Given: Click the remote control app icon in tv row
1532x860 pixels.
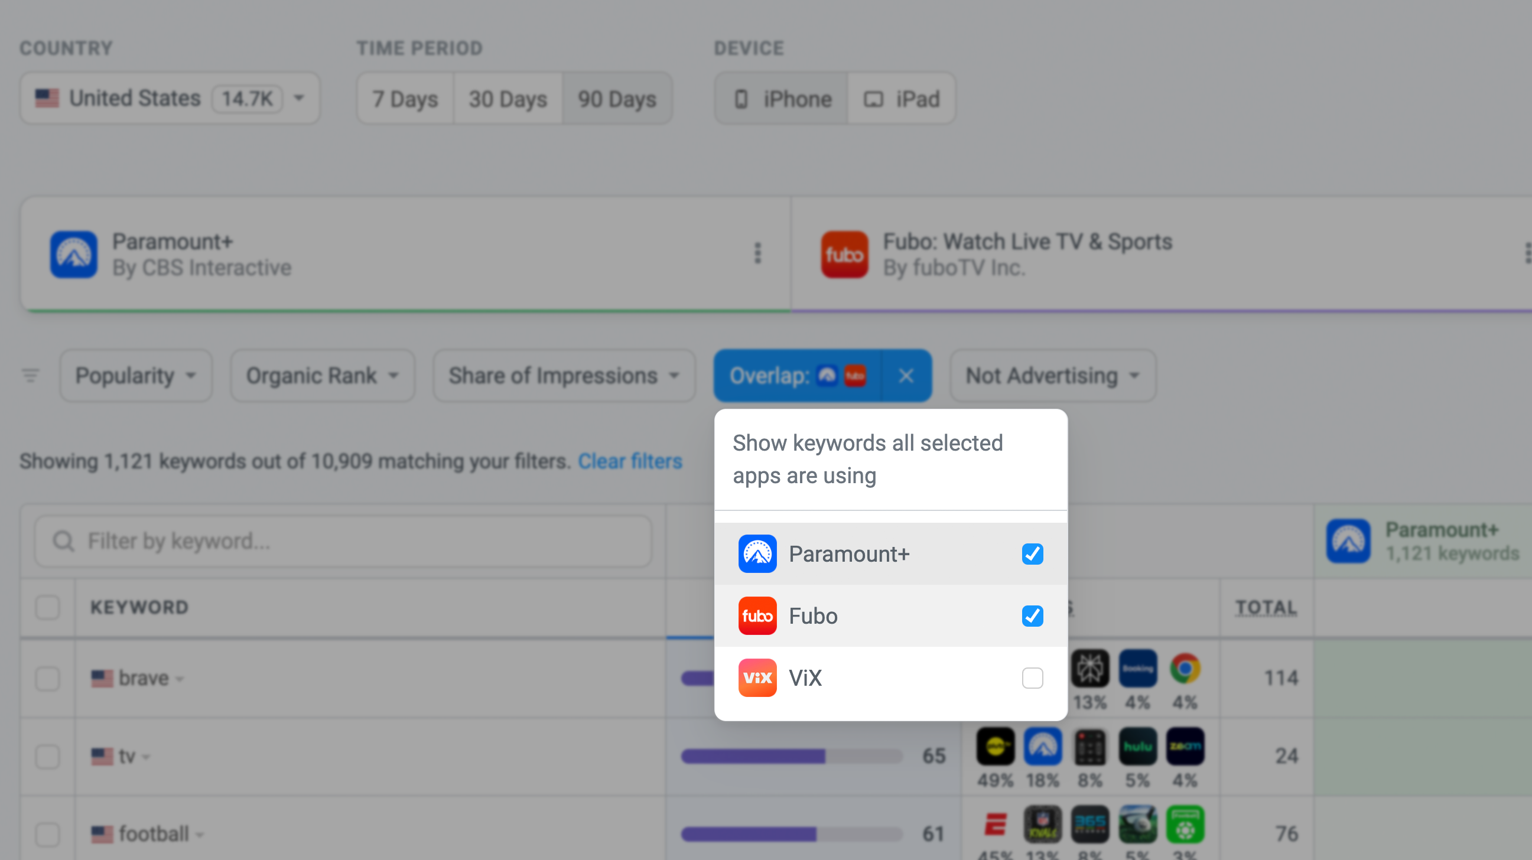Looking at the screenshot, I should [1089, 746].
